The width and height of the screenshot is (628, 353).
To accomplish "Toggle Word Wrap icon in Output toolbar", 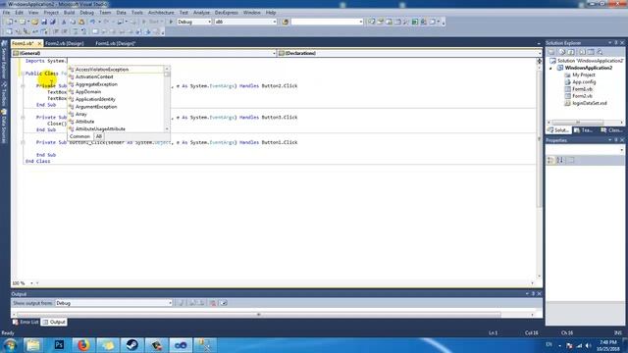I will click(224, 303).
